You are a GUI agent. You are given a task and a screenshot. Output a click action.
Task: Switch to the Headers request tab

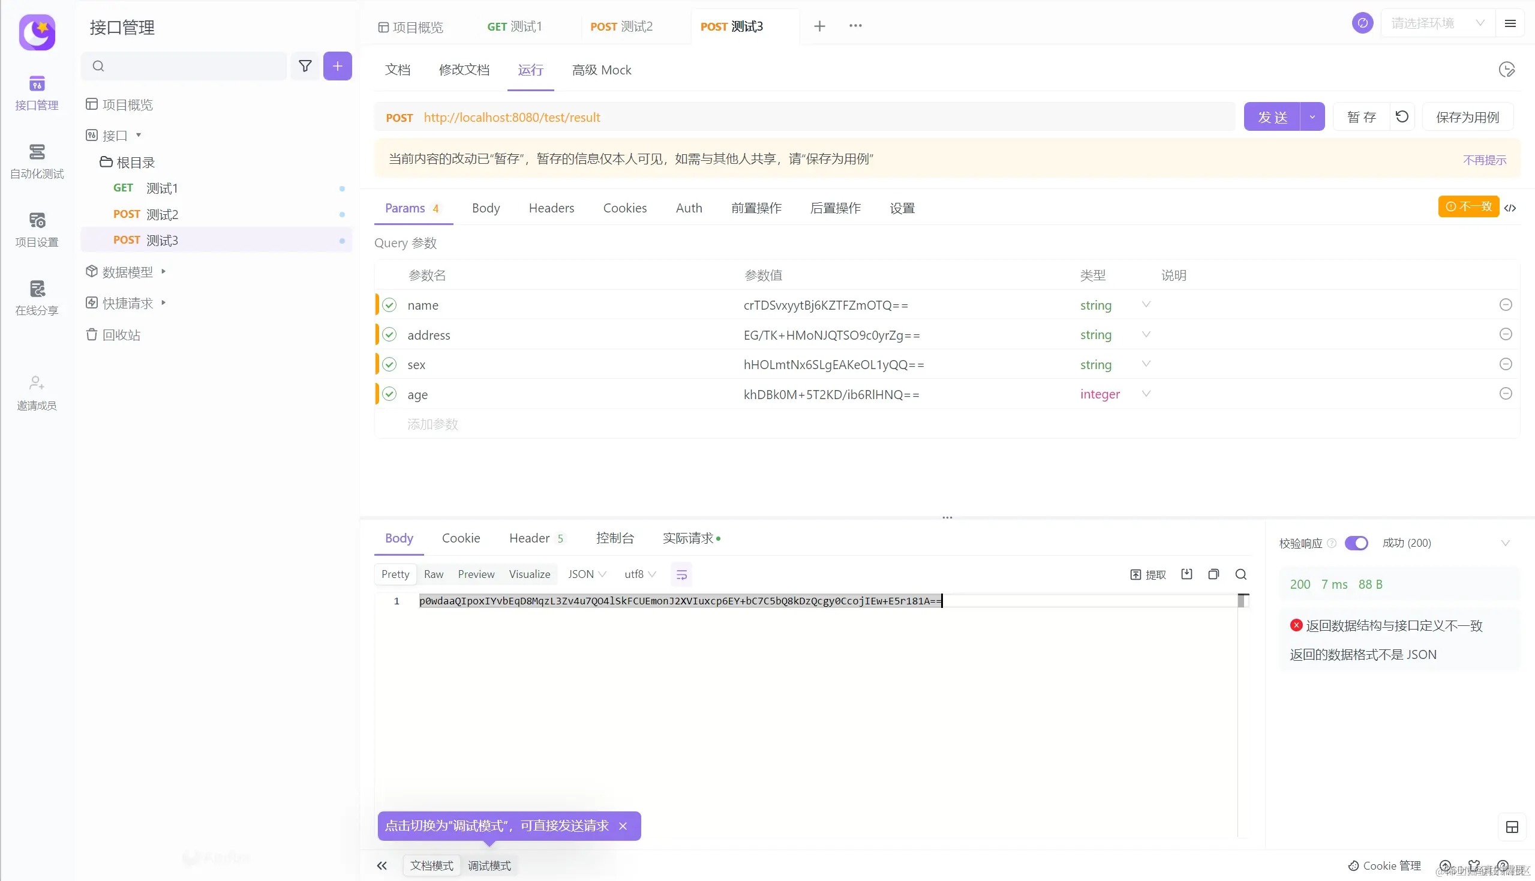pyautogui.click(x=551, y=208)
